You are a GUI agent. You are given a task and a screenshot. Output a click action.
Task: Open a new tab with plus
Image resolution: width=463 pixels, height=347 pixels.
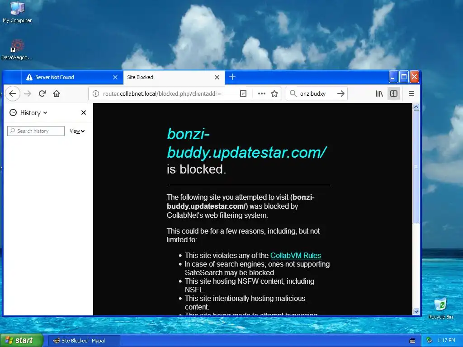[x=232, y=77]
